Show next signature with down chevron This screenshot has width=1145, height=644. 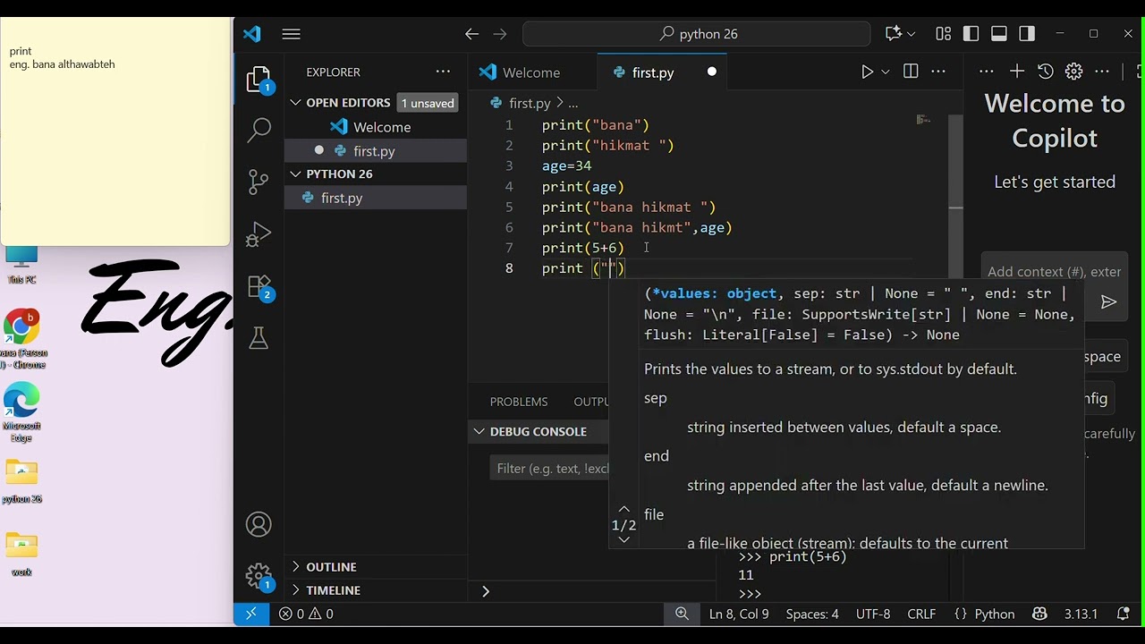click(624, 539)
